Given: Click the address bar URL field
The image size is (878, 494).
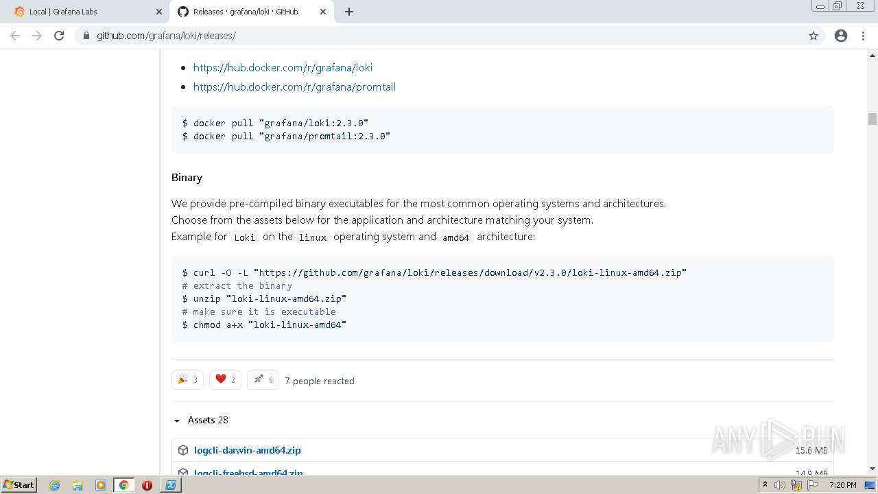Looking at the screenshot, I should point(449,36).
